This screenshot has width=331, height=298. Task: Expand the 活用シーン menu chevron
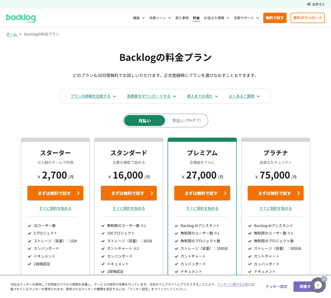point(170,18)
